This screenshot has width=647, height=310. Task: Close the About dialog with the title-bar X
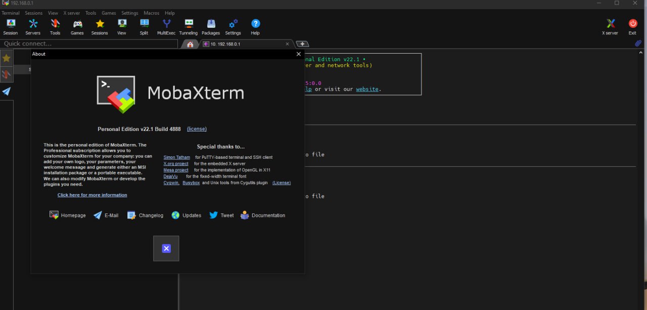[298, 54]
